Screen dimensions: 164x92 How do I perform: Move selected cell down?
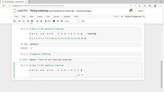pyautogui.click(x=41, y=21)
